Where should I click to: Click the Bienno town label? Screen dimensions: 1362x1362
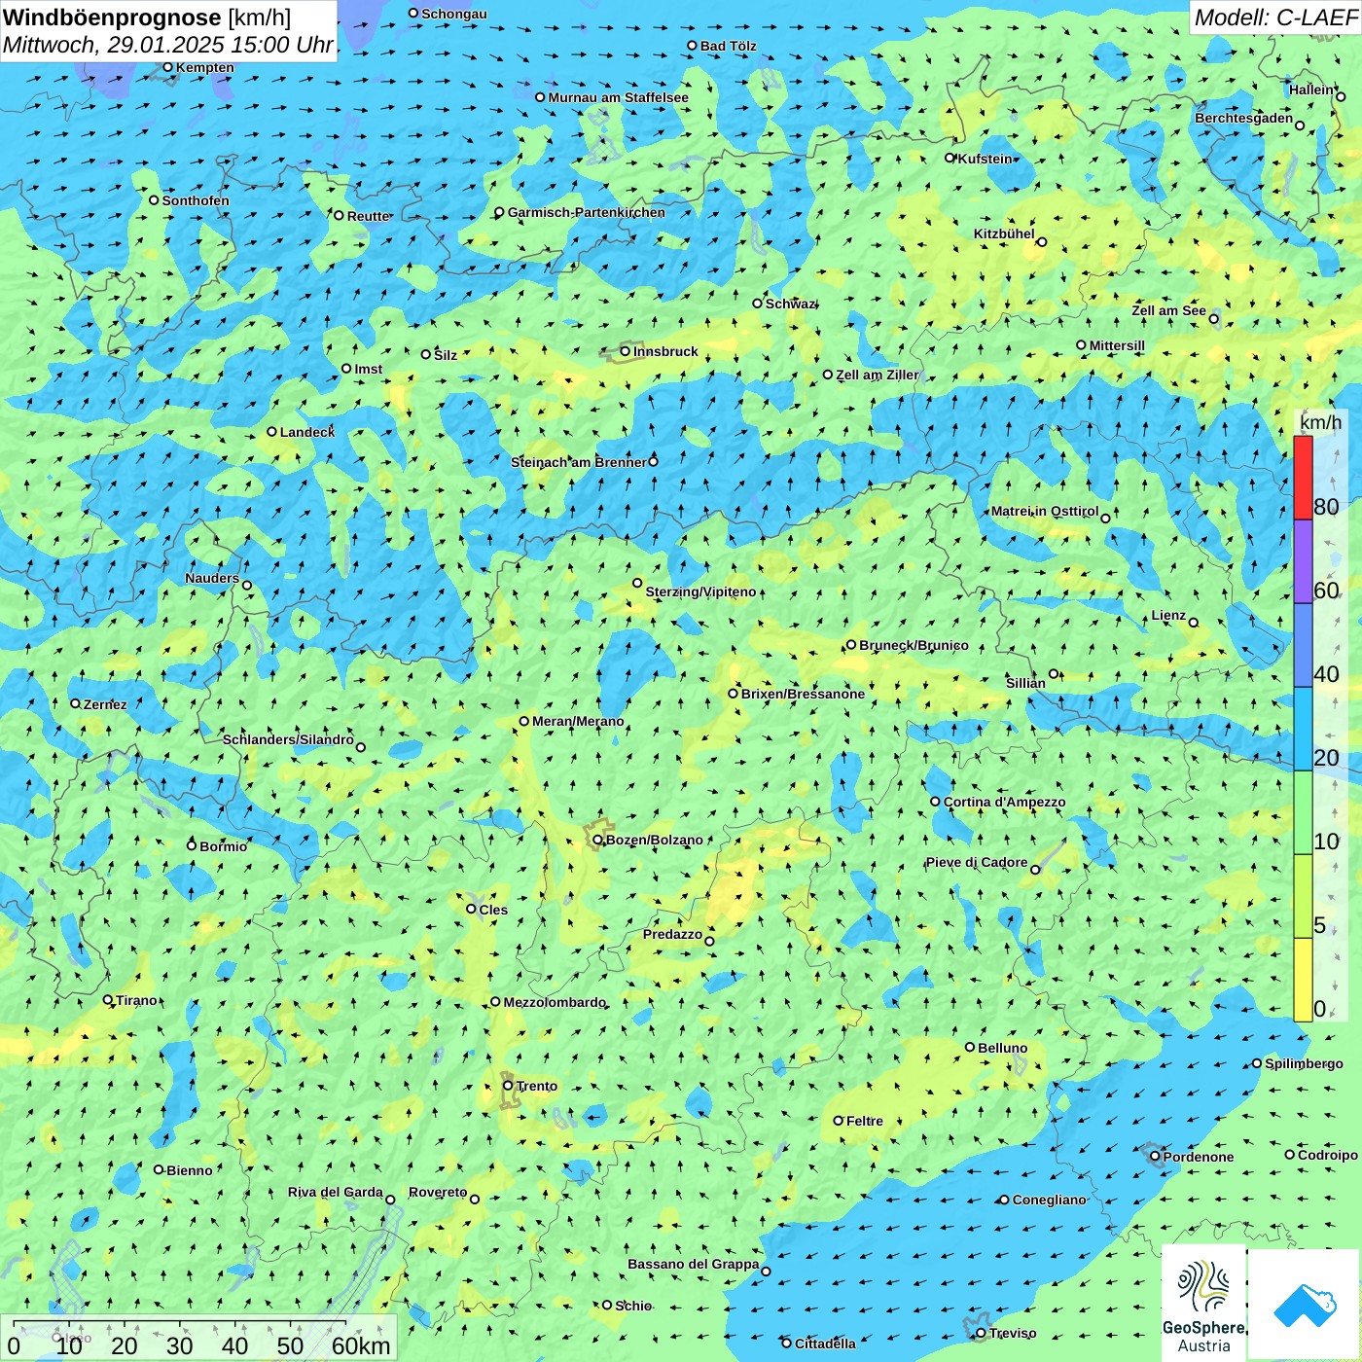click(x=189, y=1170)
